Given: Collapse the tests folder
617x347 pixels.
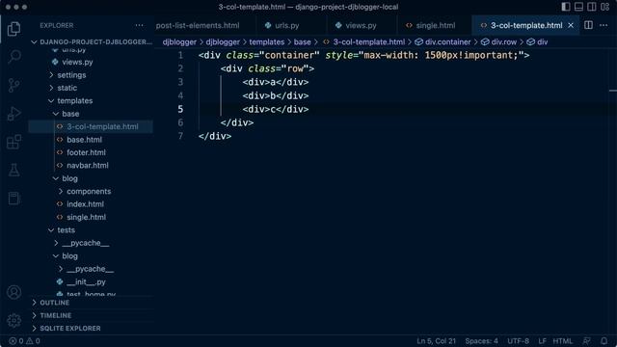Looking at the screenshot, I should point(66,230).
